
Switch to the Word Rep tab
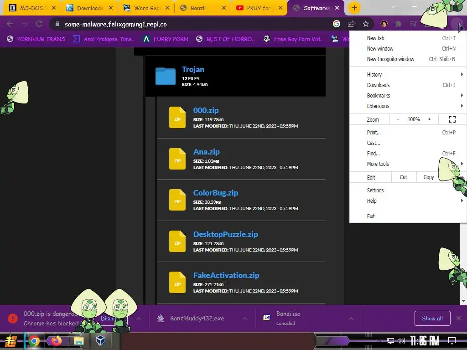147,8
